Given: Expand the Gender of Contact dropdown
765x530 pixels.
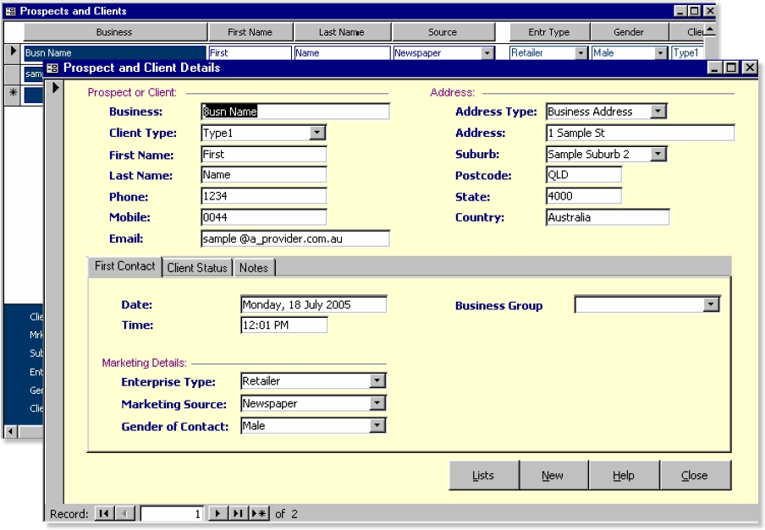Looking at the screenshot, I should (377, 426).
